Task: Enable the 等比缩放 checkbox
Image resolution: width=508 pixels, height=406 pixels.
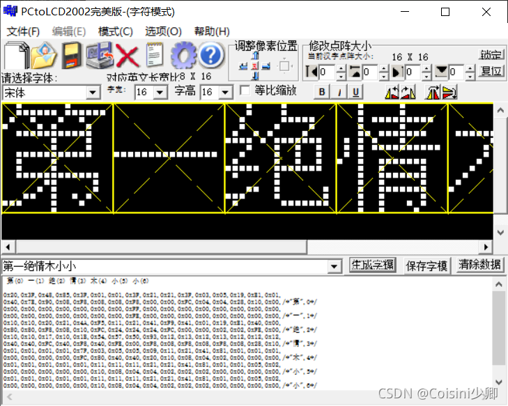Action: point(245,91)
